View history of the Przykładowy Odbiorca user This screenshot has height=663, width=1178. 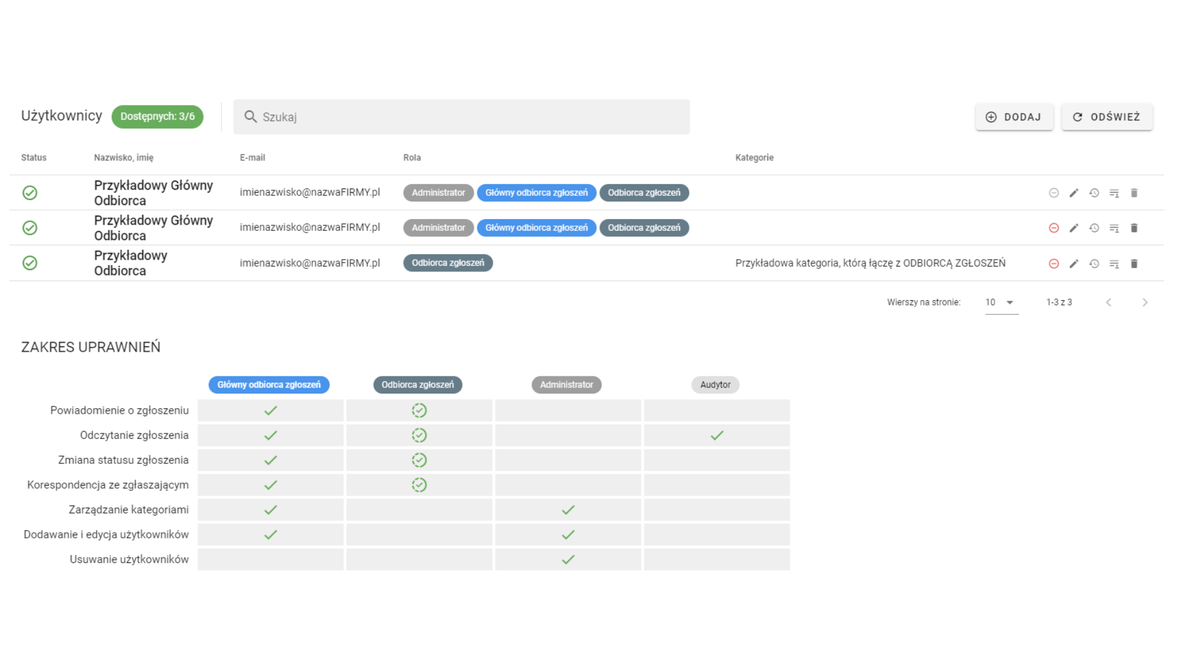pyautogui.click(x=1094, y=263)
